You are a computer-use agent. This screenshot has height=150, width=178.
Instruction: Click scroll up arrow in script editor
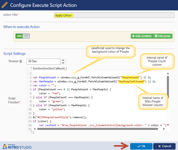coord(168,73)
